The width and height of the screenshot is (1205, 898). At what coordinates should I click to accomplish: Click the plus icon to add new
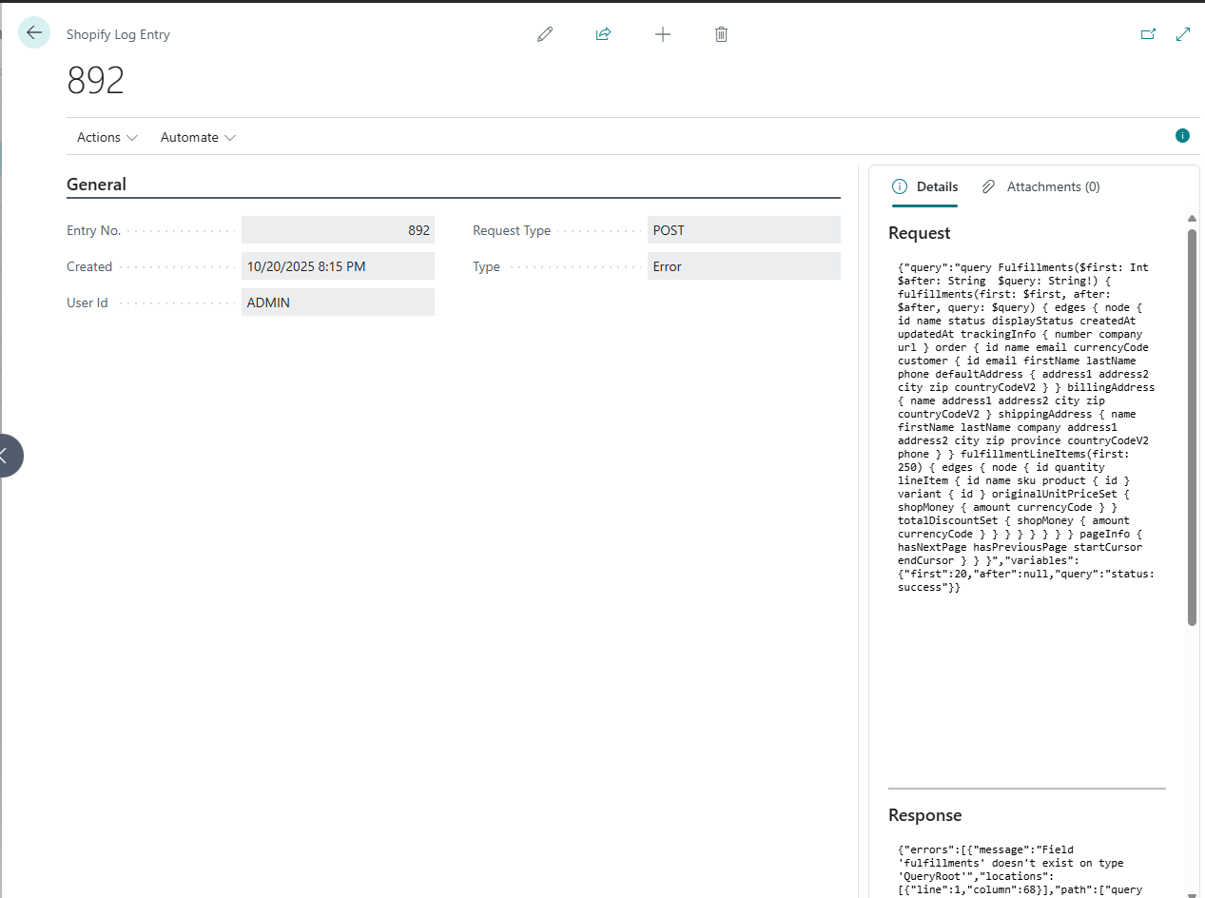(x=663, y=34)
